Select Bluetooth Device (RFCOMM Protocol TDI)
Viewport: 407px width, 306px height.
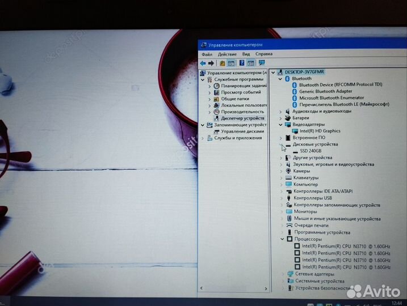click(x=341, y=85)
